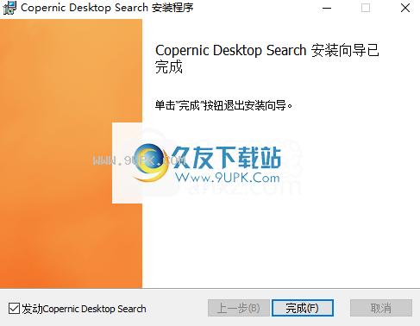Image resolution: width=420 pixels, height=326 pixels.
Task: Minimize the installer window
Action: [327, 8]
